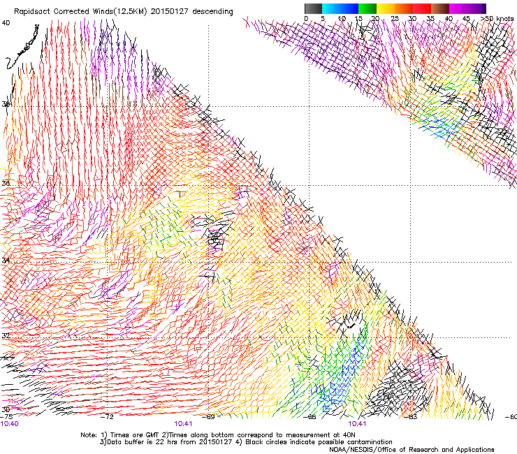Click the '10:41' time label left of -69
Screen dimensions: 517x454
coord(183,424)
